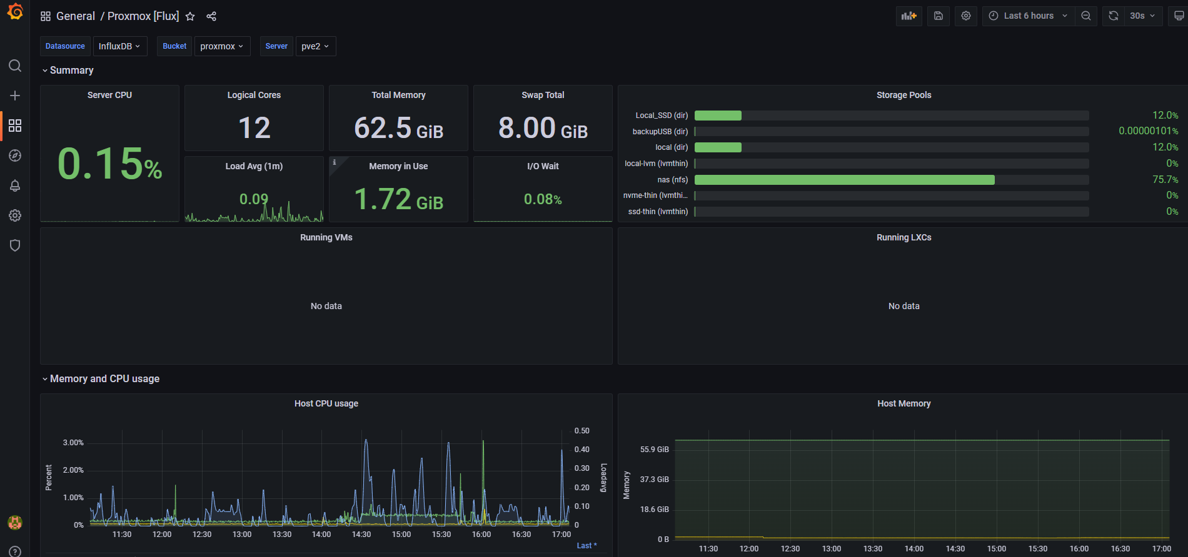Open the Last 6 hours time picker
Image resolution: width=1188 pixels, height=557 pixels.
pyautogui.click(x=1029, y=16)
